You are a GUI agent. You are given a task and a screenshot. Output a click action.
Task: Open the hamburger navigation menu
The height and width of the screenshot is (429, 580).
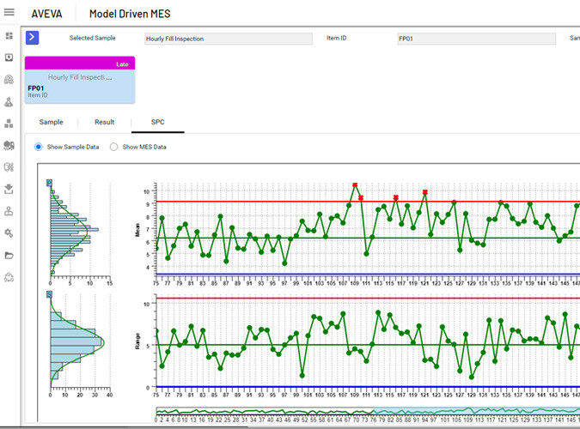pyautogui.click(x=9, y=14)
